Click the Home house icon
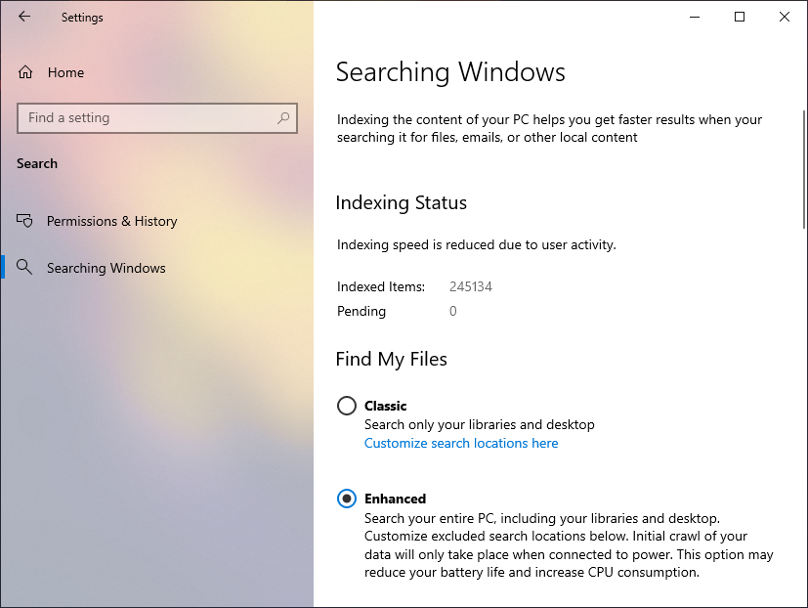The image size is (808, 608). pyautogui.click(x=25, y=72)
